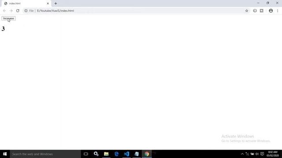Screen dimensions: 282x158
Task: Open Task View
Action: pos(86,154)
